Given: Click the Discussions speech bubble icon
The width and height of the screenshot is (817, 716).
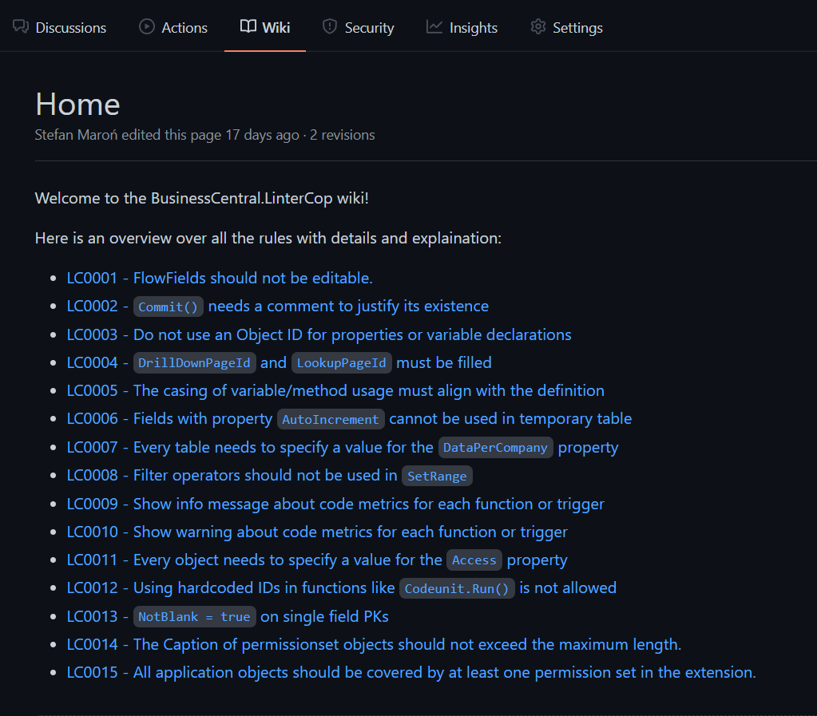Looking at the screenshot, I should 21,27.
